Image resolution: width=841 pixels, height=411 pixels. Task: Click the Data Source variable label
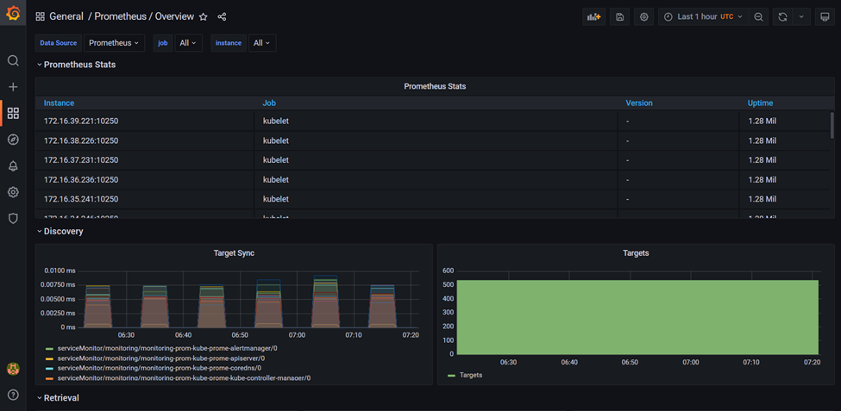click(x=59, y=43)
